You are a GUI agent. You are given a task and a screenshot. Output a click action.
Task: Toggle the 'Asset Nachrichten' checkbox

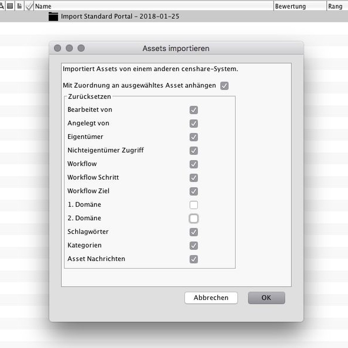194,259
